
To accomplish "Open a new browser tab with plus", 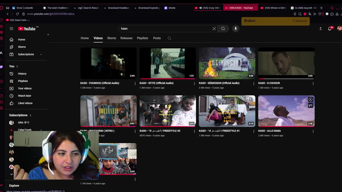I will point(321,8).
